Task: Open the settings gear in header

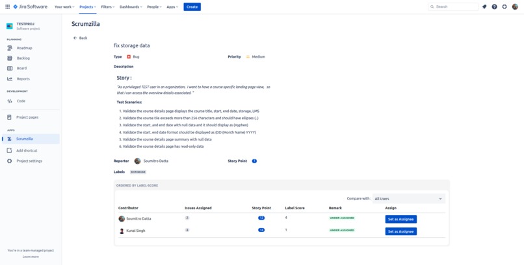Action: [504, 6]
